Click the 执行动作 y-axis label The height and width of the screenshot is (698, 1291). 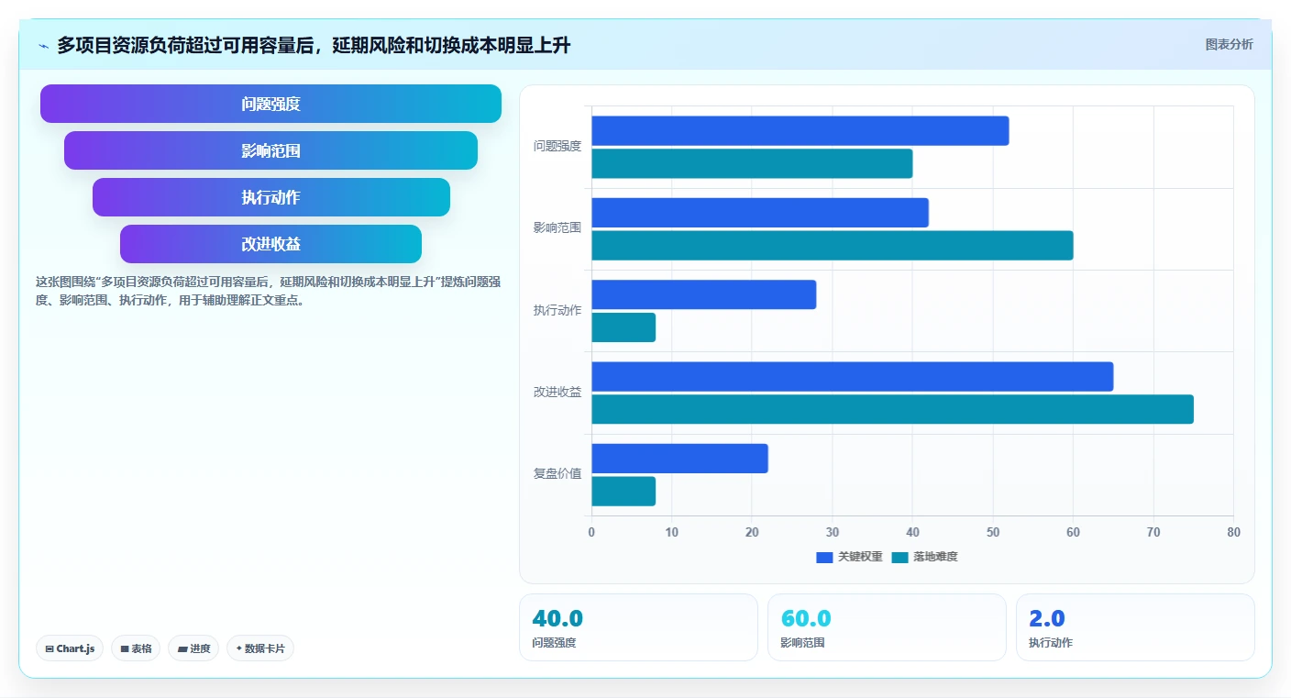pyautogui.click(x=557, y=310)
